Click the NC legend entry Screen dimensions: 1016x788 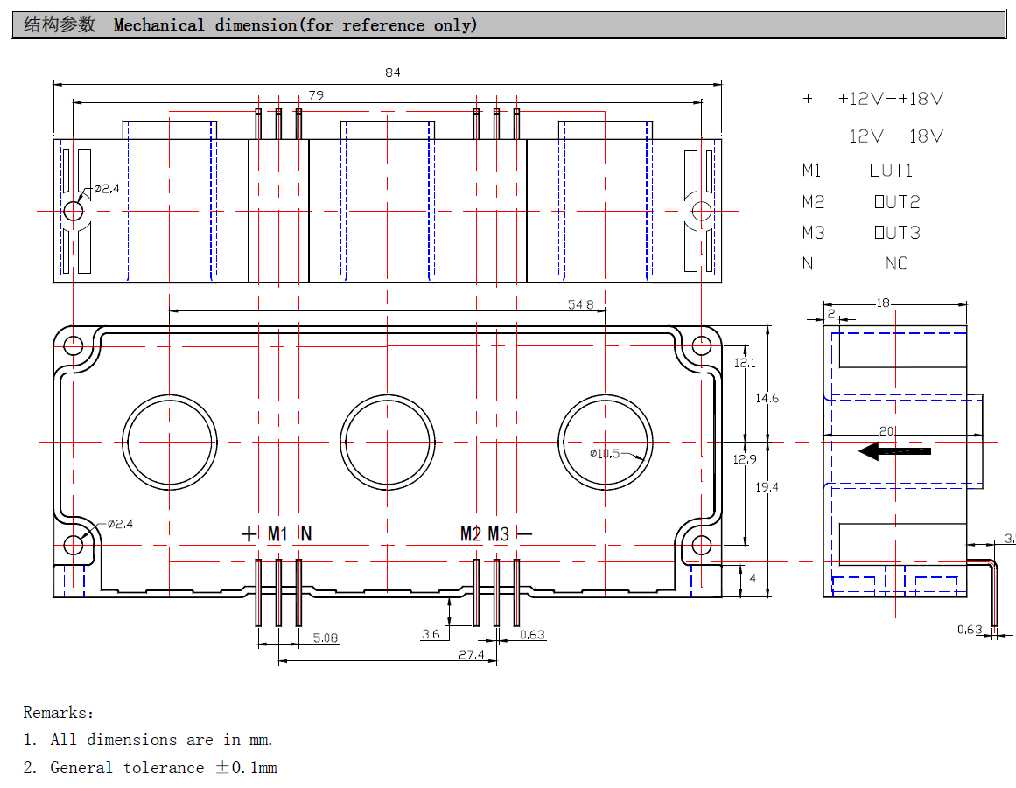click(x=896, y=263)
